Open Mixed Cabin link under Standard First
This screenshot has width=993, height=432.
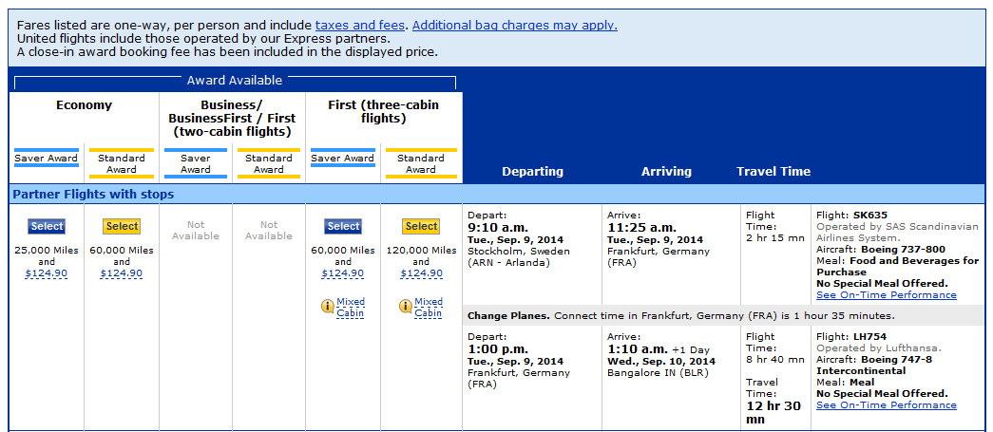(429, 307)
